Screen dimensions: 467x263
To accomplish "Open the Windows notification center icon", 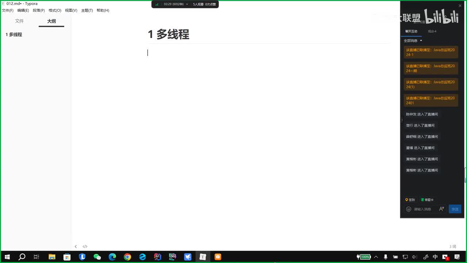I will [x=457, y=257].
